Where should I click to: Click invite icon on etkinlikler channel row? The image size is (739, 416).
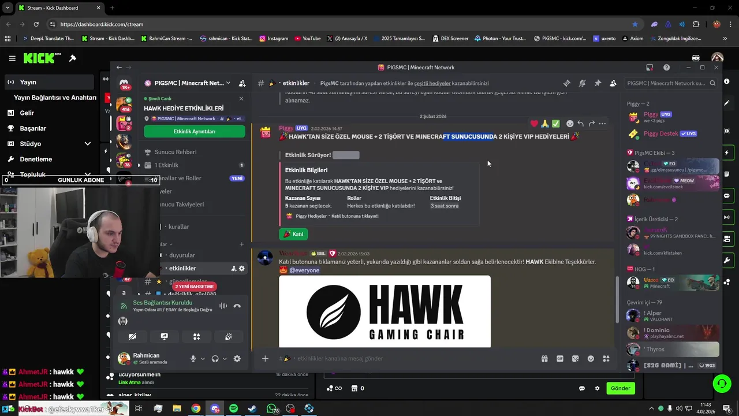[234, 269]
